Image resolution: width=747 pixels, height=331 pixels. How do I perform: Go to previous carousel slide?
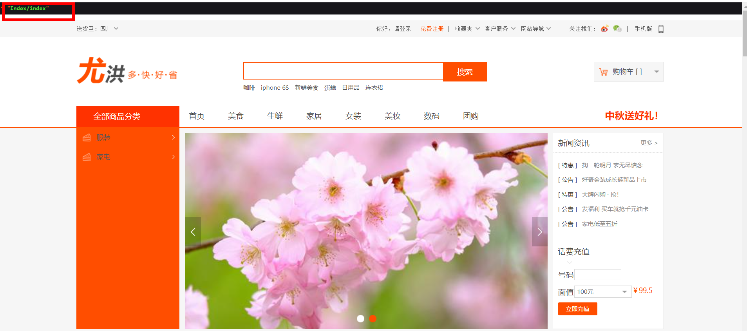(x=193, y=232)
